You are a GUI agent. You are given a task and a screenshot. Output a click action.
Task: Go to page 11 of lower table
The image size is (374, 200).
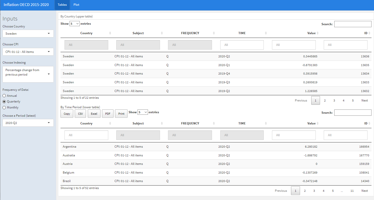352,191
